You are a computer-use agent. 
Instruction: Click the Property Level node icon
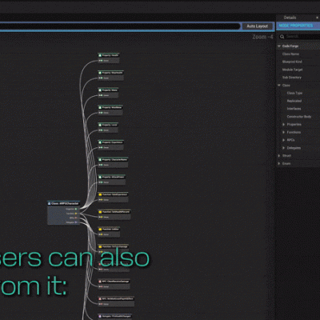[x=100, y=125]
